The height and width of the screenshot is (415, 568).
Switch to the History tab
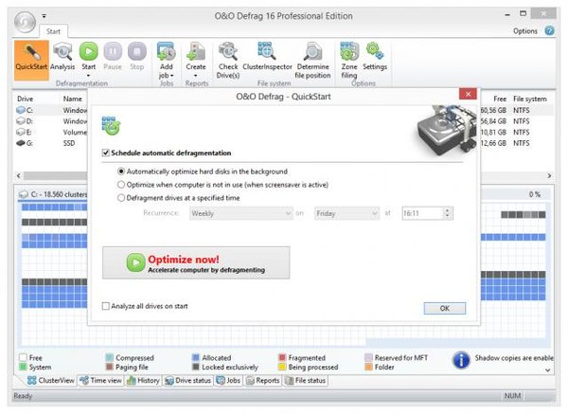point(144,380)
